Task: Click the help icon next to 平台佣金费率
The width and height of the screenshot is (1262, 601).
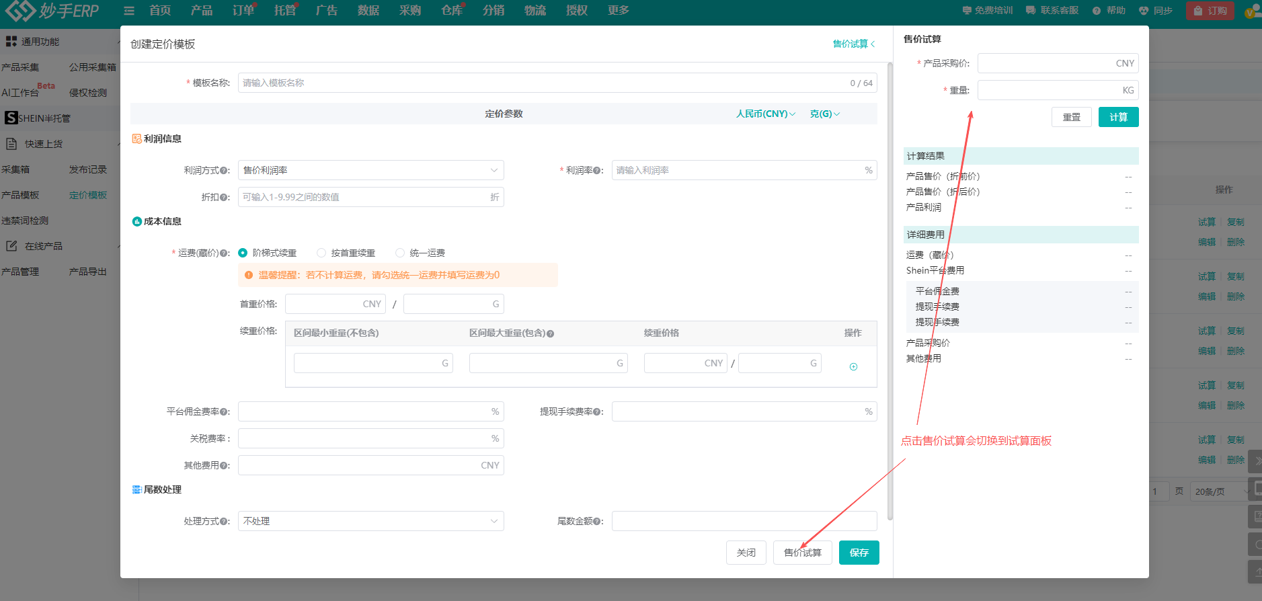Action: tap(225, 412)
